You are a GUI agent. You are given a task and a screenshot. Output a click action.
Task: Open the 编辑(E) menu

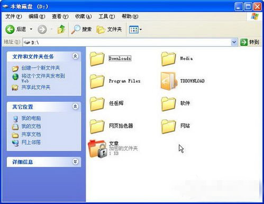[37, 16]
